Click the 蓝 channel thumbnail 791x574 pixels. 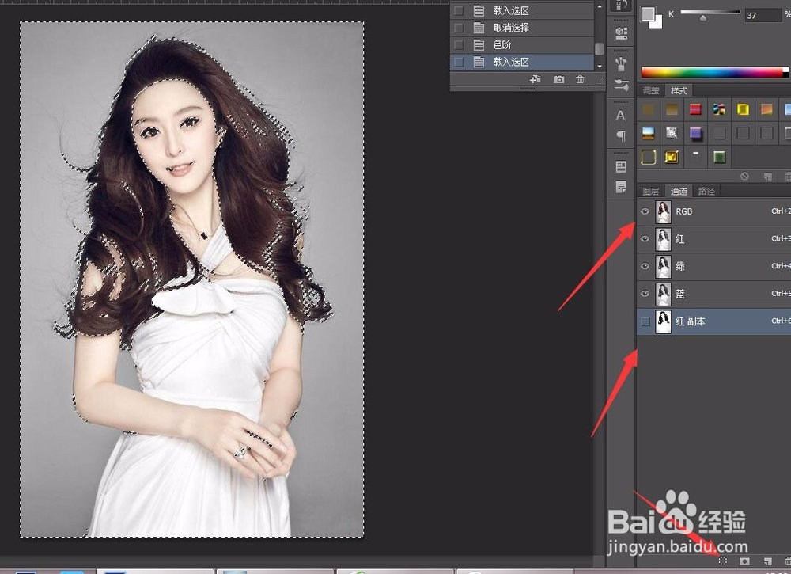(x=664, y=293)
